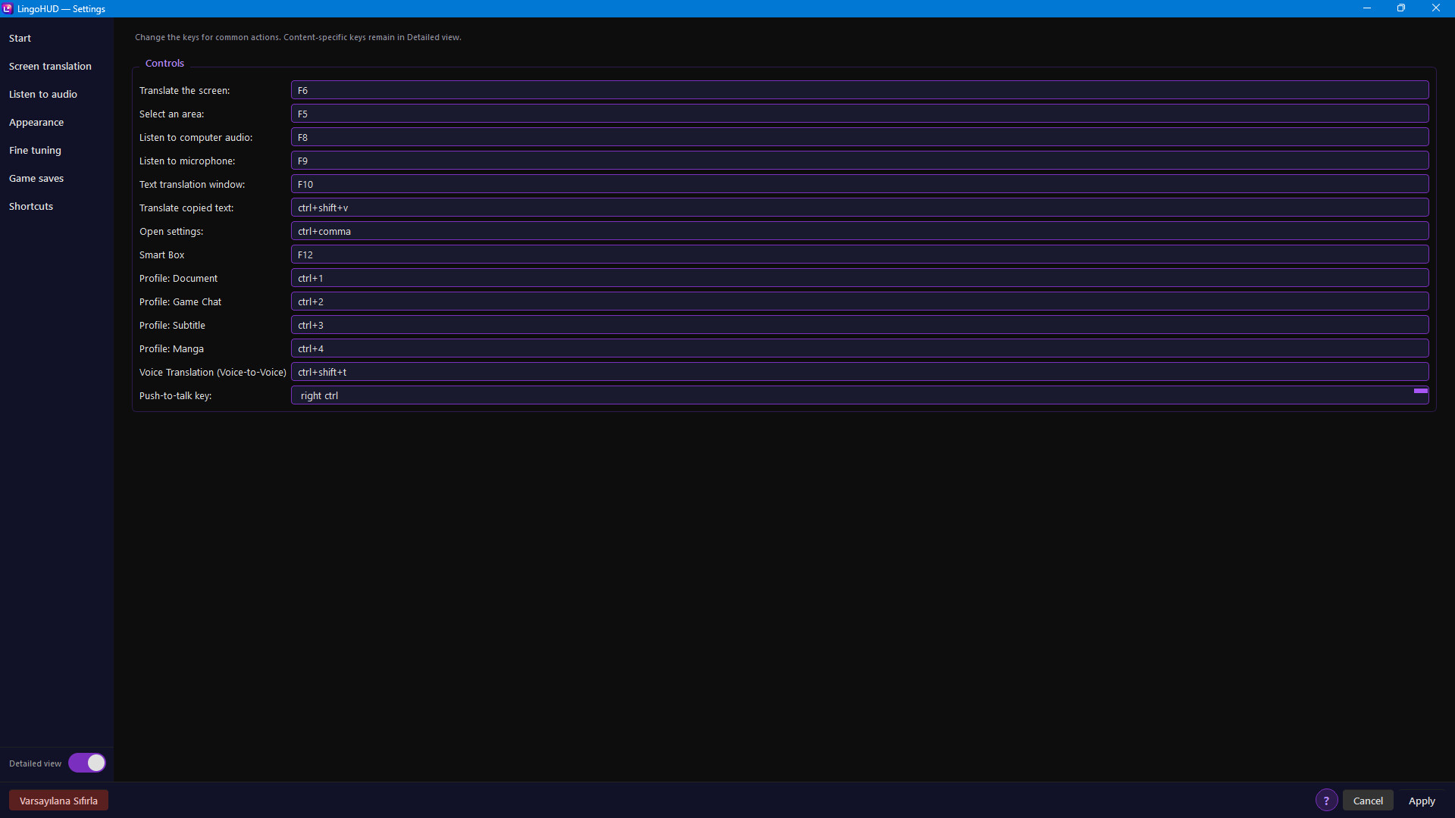Screen dimensions: 1455x818
Task: Focus the Listen to microphone F9 field
Action: point(860,161)
